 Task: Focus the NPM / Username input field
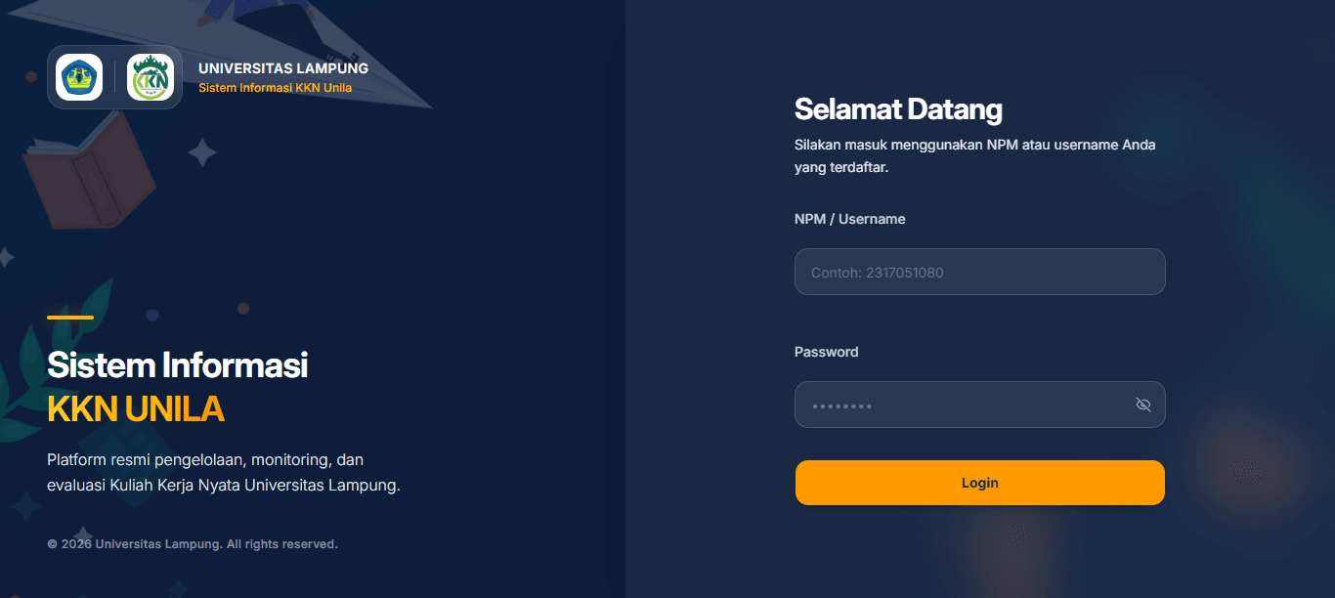click(979, 272)
